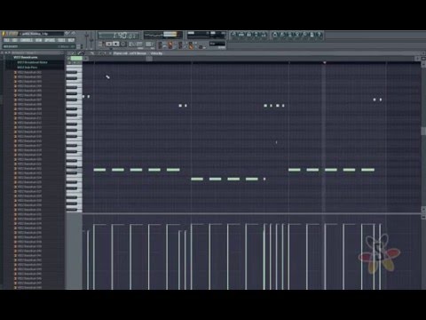Select sample VEC1 Bassdrum 004
The image size is (426, 320).
coord(29,86)
